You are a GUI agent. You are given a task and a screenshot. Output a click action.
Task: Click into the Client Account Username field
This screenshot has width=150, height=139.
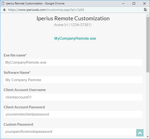[x=73, y=97]
